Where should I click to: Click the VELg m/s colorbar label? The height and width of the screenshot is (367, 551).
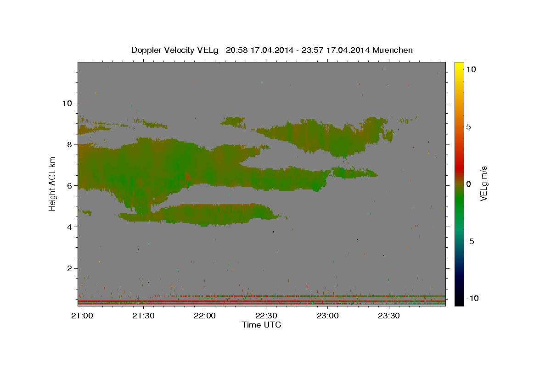click(484, 183)
